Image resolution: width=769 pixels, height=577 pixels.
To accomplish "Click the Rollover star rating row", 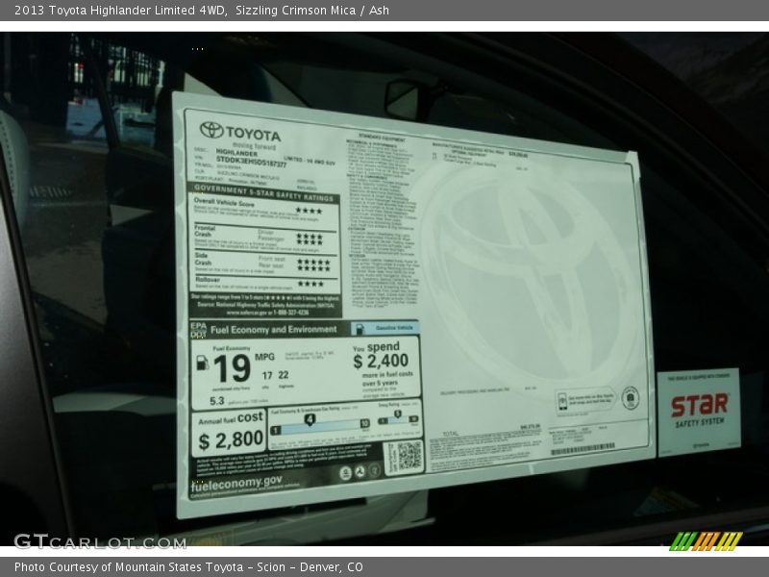I will pos(310,283).
